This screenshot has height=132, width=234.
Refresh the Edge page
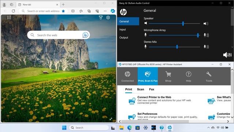click(13, 11)
